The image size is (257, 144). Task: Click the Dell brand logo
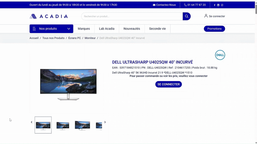(x=220, y=55)
